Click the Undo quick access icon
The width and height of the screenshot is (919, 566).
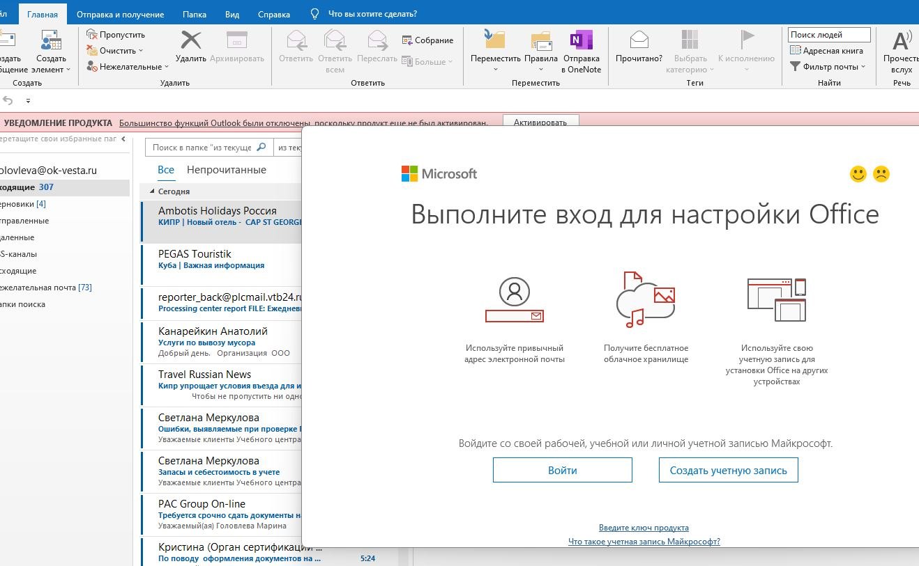pos(8,101)
